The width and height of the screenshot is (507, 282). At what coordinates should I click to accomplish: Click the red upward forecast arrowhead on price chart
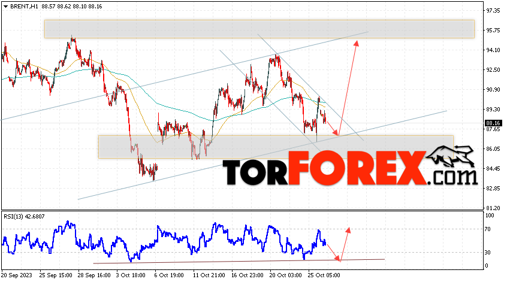tap(356, 43)
